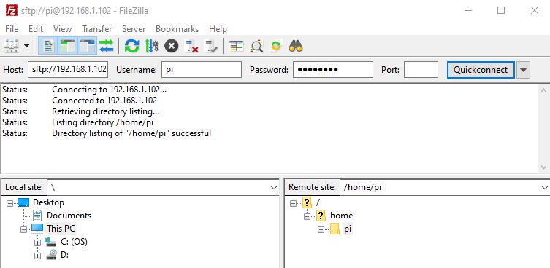Click the Host input field
The image size is (550, 268).
click(68, 70)
